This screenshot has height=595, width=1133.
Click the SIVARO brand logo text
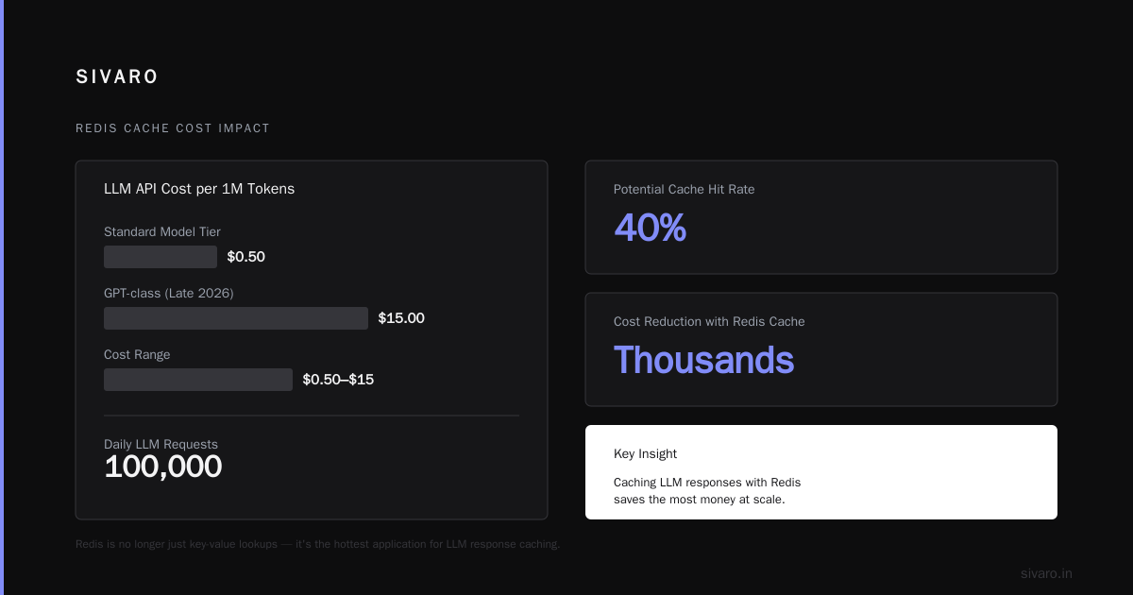117,77
